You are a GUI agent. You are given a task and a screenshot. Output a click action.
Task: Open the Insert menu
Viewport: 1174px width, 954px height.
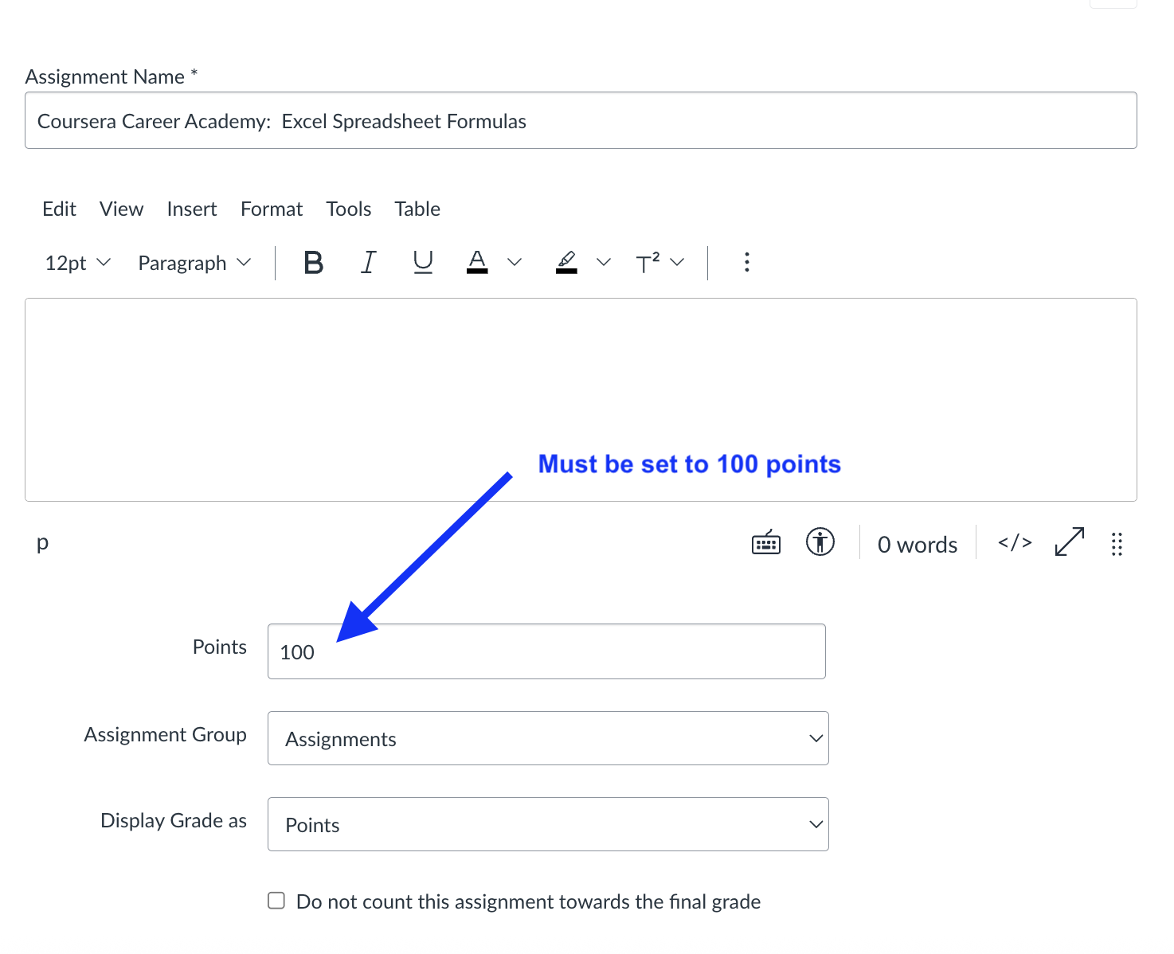click(x=192, y=209)
